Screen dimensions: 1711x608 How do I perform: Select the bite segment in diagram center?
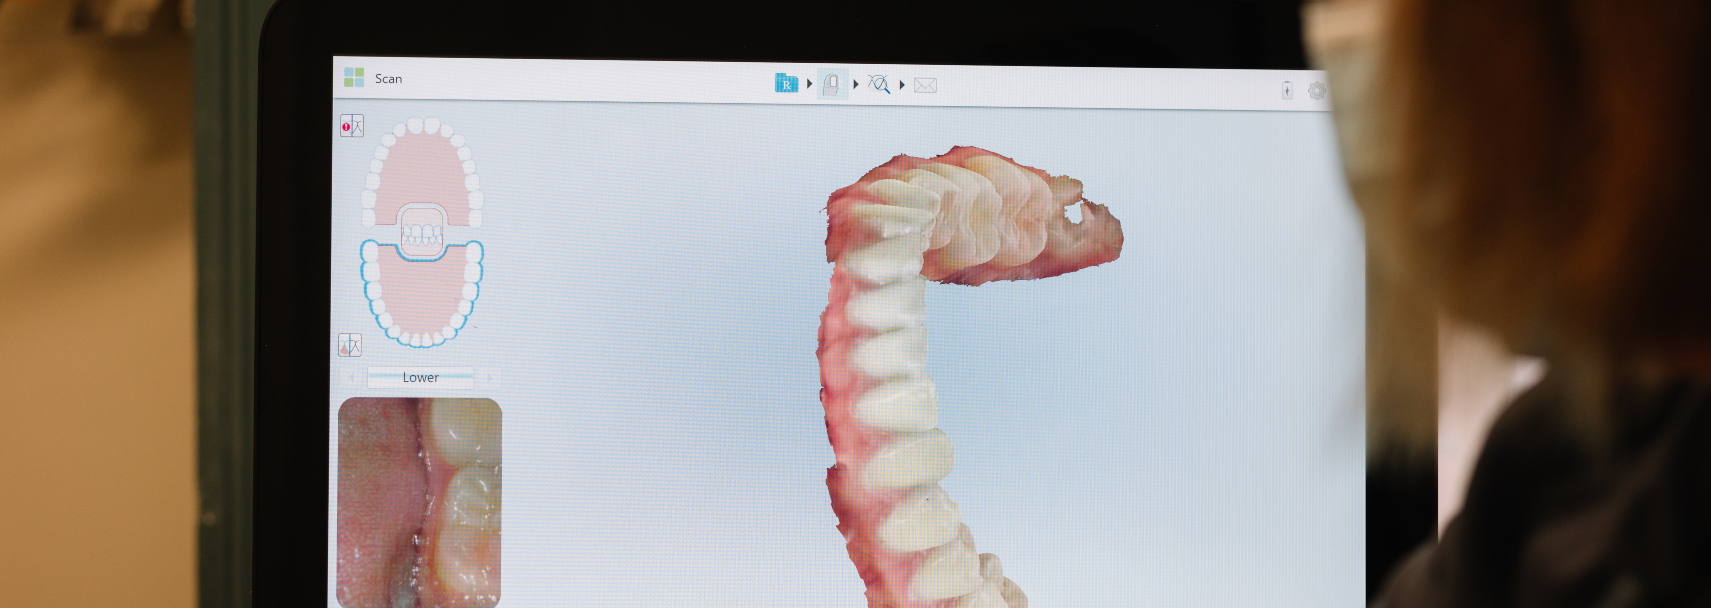click(422, 233)
